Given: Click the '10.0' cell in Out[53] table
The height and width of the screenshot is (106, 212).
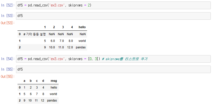Looking at the screenshot, I should (52, 47).
